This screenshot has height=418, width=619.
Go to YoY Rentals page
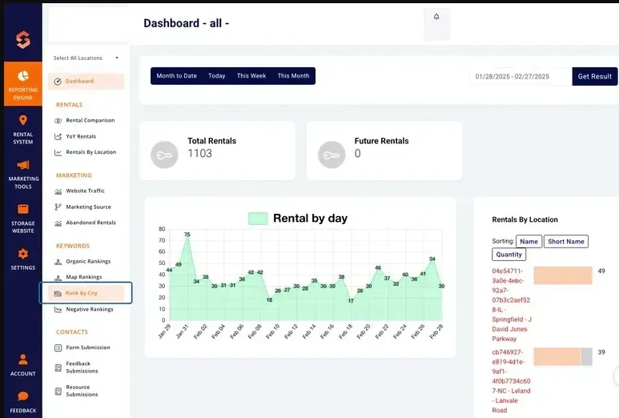point(81,137)
